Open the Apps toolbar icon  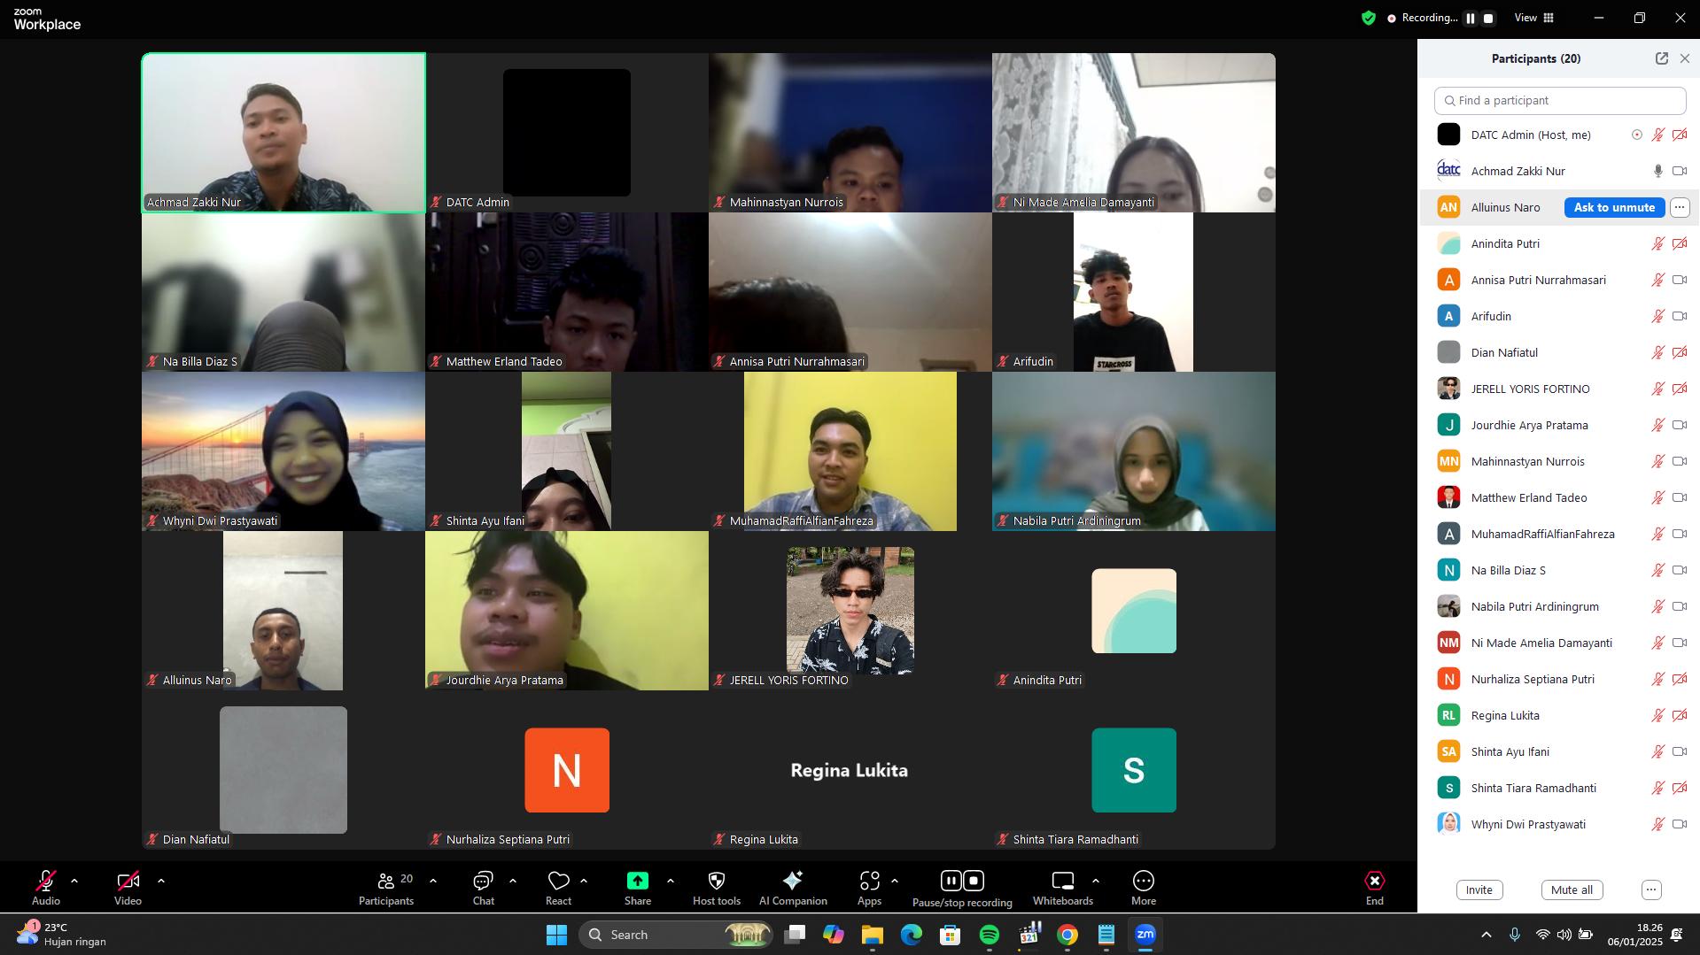(x=869, y=881)
